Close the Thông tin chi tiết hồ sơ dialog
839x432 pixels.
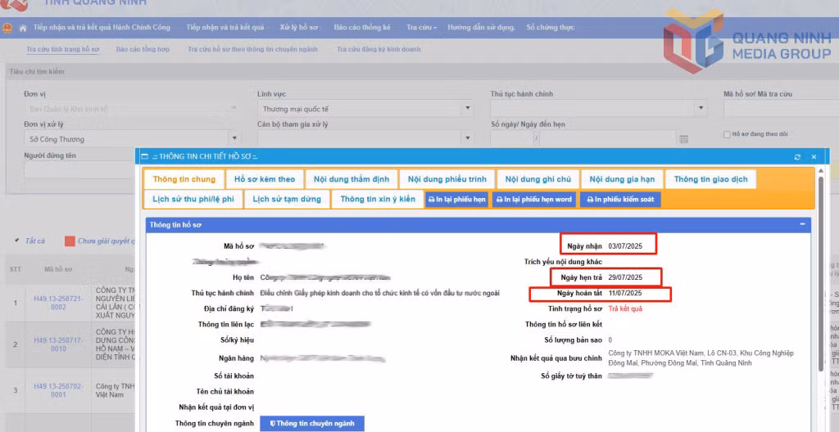tap(814, 156)
